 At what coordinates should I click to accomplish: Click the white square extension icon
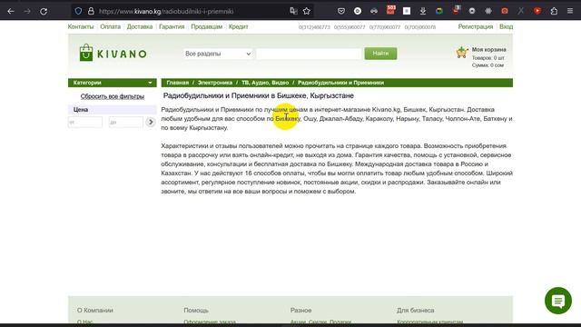click(407, 11)
